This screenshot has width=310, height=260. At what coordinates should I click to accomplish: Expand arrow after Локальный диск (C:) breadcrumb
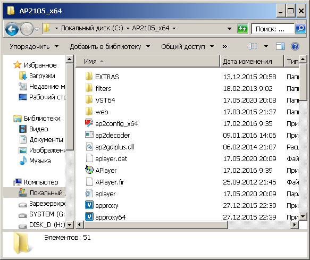(128, 29)
